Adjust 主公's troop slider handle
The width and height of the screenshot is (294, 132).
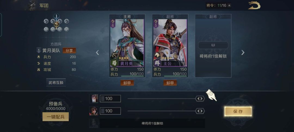[x=200, y=111]
